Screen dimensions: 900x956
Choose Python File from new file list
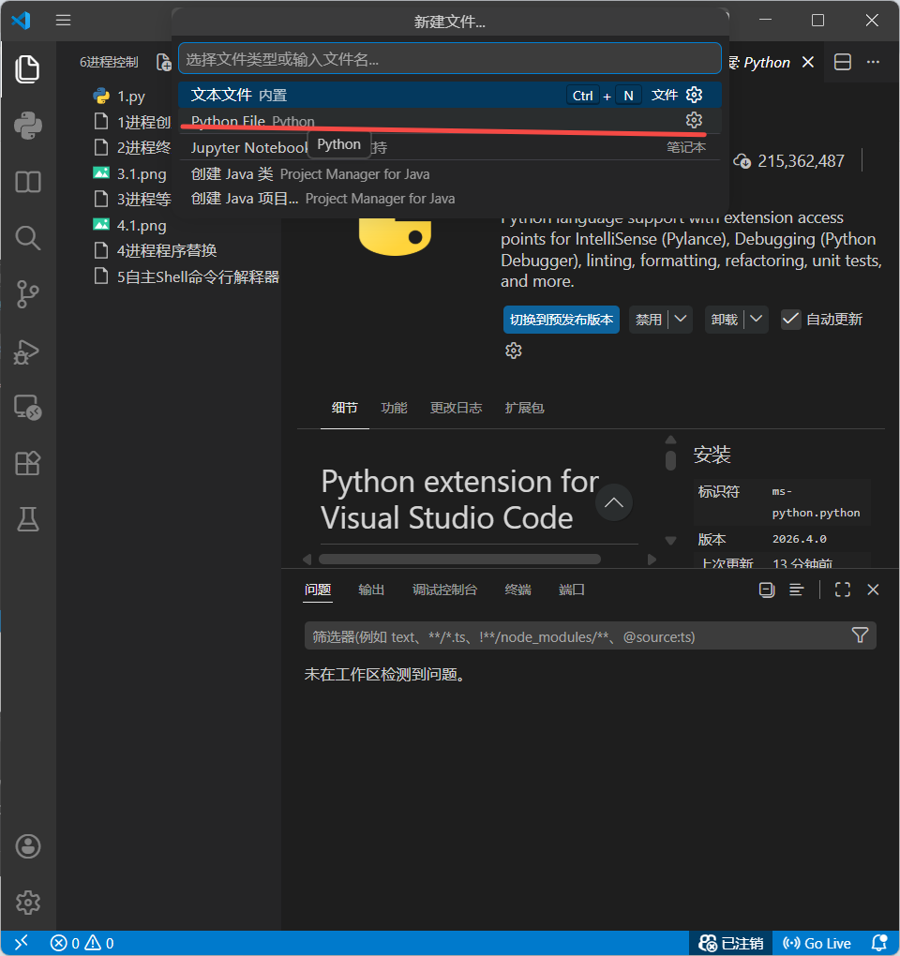coord(450,120)
